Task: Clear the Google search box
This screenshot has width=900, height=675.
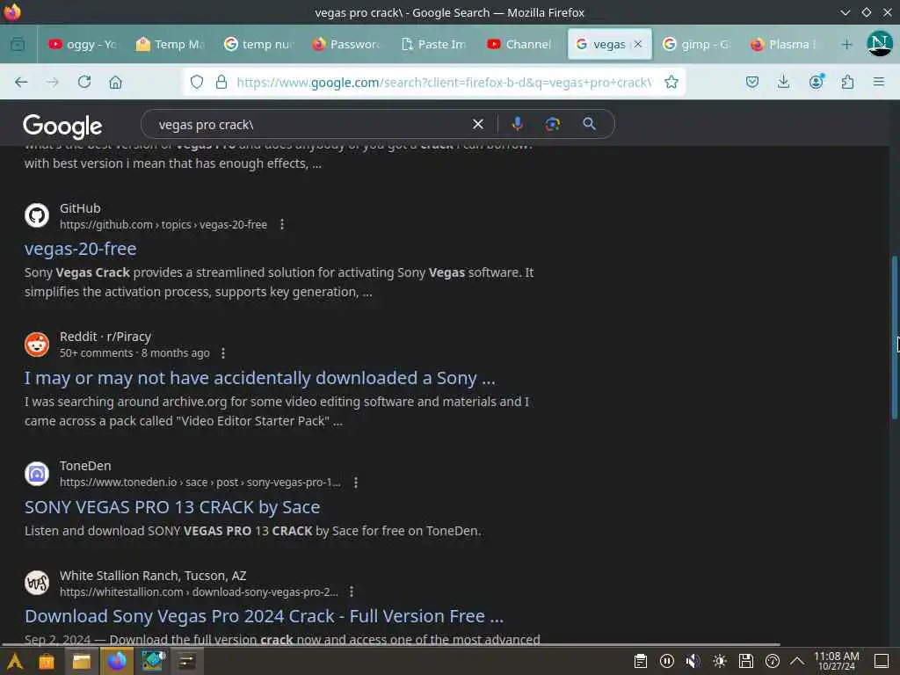Action: click(x=477, y=124)
